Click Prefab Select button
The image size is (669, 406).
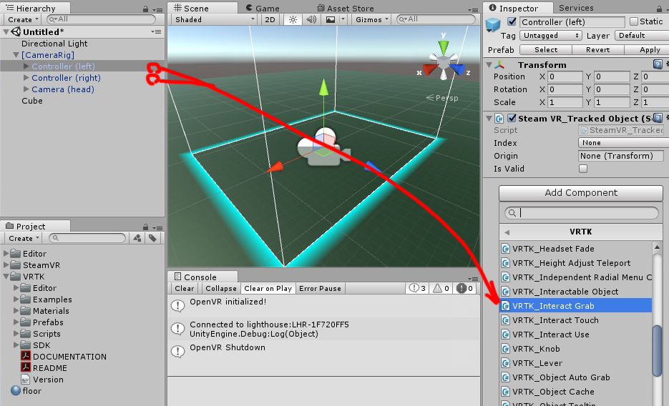(546, 50)
